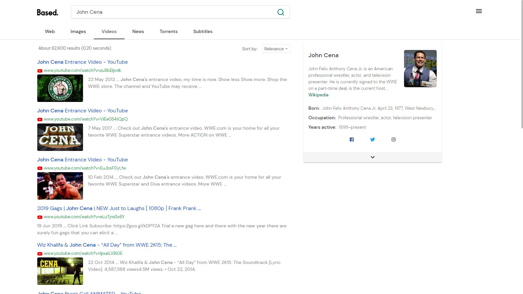
Task: Open the Subtitles tab
Action: pyautogui.click(x=203, y=31)
